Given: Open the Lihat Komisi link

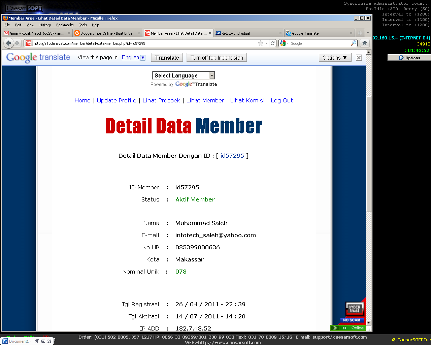Looking at the screenshot, I should point(247,100).
